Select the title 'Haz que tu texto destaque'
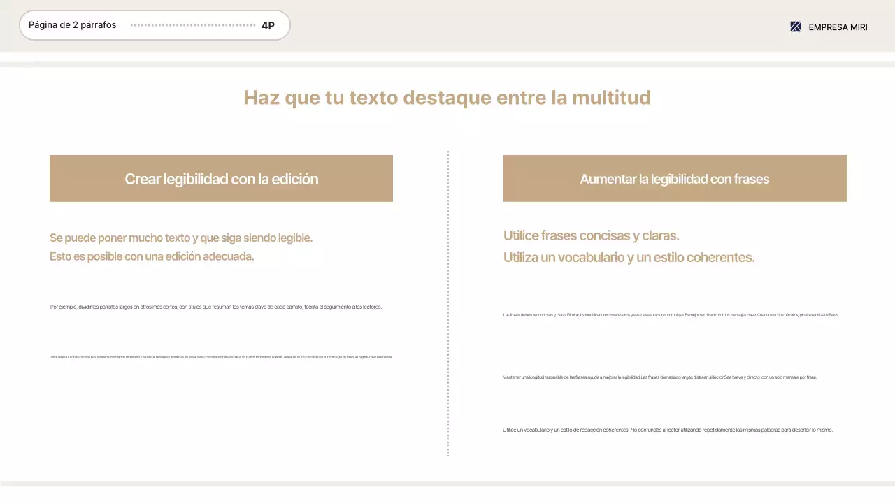895x503 pixels. click(x=447, y=98)
